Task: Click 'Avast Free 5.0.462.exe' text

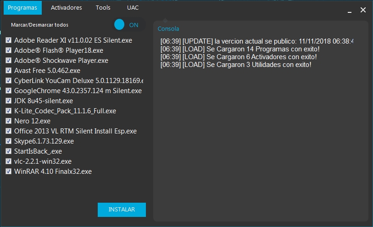Action: click(47, 71)
